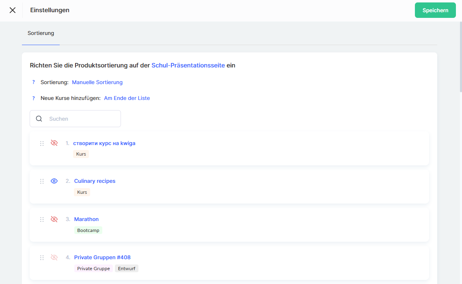Click help icon next to Sortierung
The height and width of the screenshot is (284, 462).
[x=34, y=82]
